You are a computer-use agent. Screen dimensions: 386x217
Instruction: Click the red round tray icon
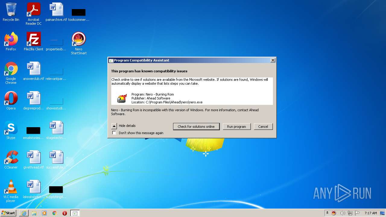click(334, 213)
